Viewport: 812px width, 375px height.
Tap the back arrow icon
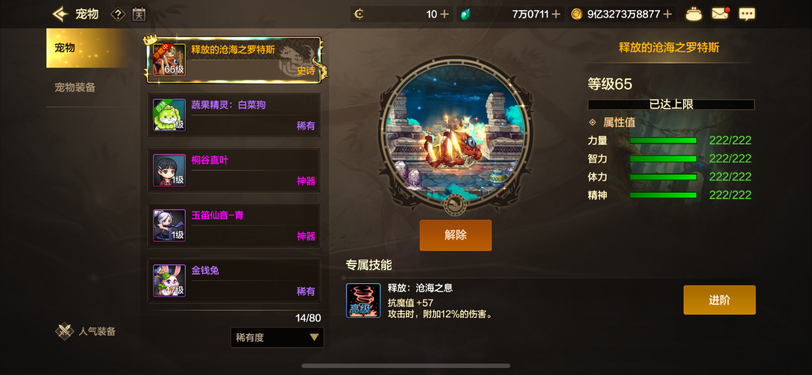point(60,14)
